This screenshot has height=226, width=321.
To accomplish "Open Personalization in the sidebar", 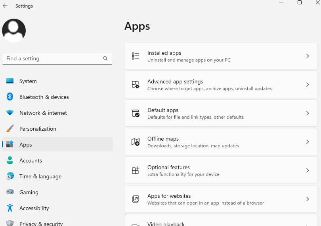I will click(38, 129).
